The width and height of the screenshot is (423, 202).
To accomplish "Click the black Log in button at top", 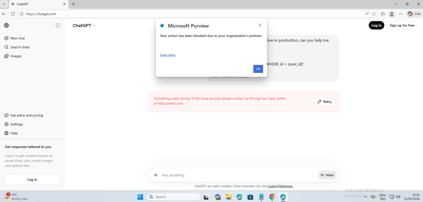I will [376, 25].
